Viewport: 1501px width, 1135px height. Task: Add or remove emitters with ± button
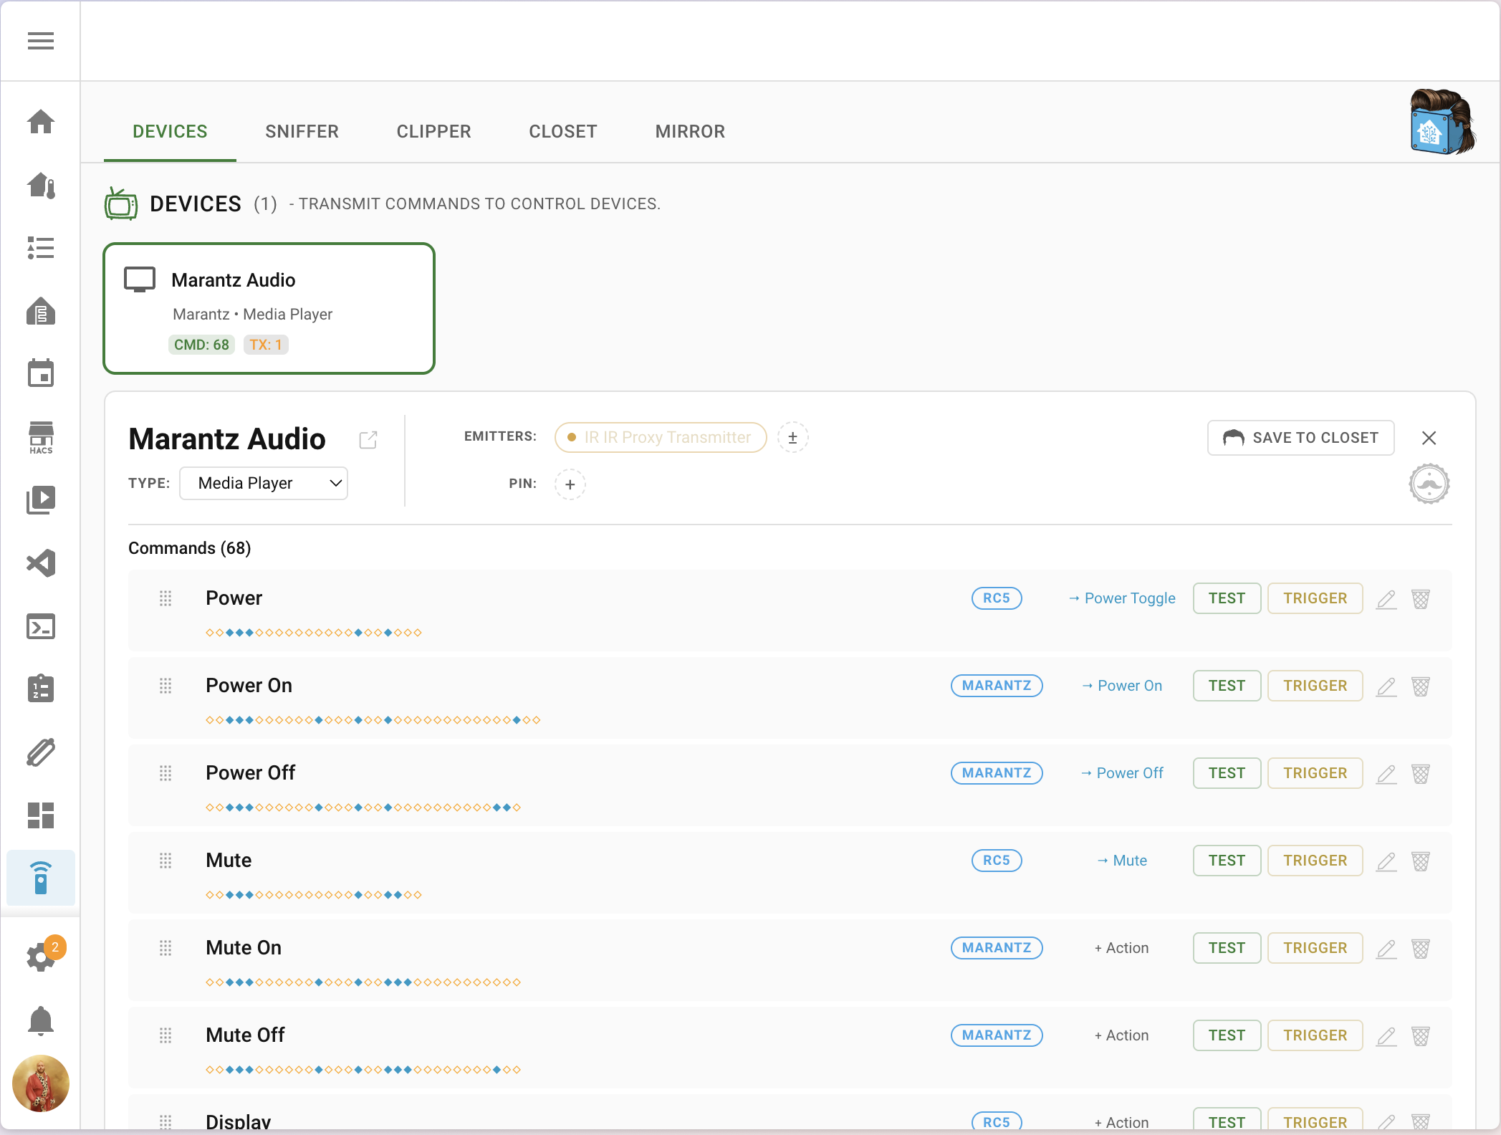(793, 437)
